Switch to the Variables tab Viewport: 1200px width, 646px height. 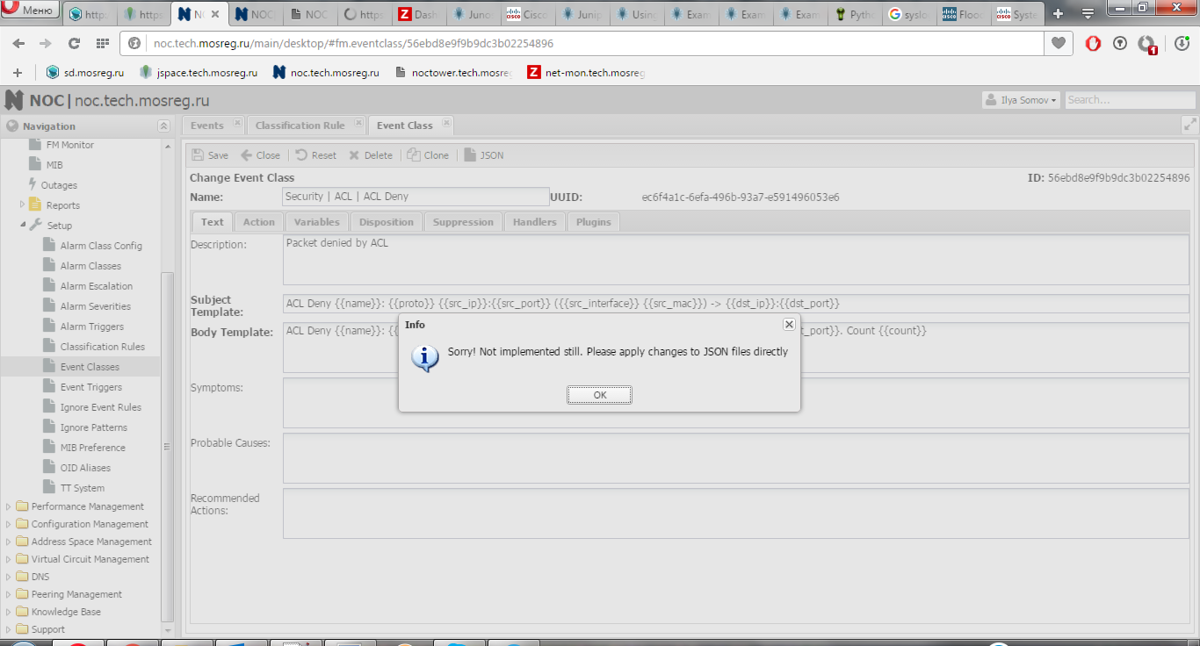point(316,222)
